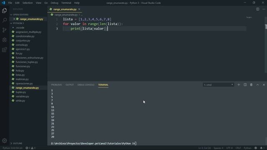The image size is (267, 150).
Task: Open the Source Control view
Action: [5, 30]
